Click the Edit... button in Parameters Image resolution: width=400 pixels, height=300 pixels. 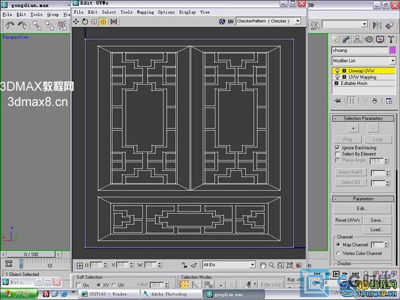tap(362, 209)
